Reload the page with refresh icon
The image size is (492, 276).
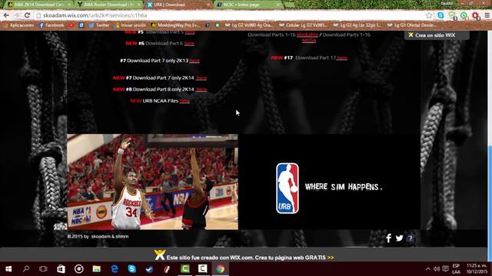point(28,15)
